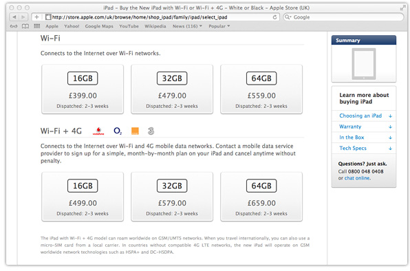Viewport: 410px width, 271px height.
Task: Click the Summary panel header
Action: [x=364, y=41]
